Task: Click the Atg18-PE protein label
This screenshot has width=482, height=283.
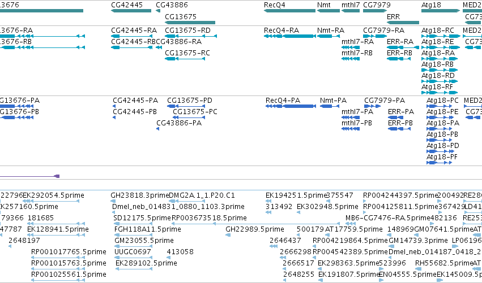Action: [442, 112]
